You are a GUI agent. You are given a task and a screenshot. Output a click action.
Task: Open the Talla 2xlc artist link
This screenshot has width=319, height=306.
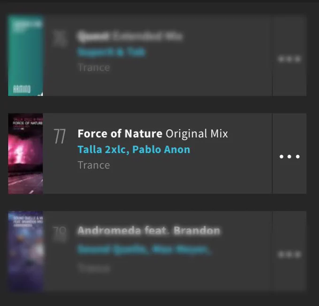tap(103, 149)
